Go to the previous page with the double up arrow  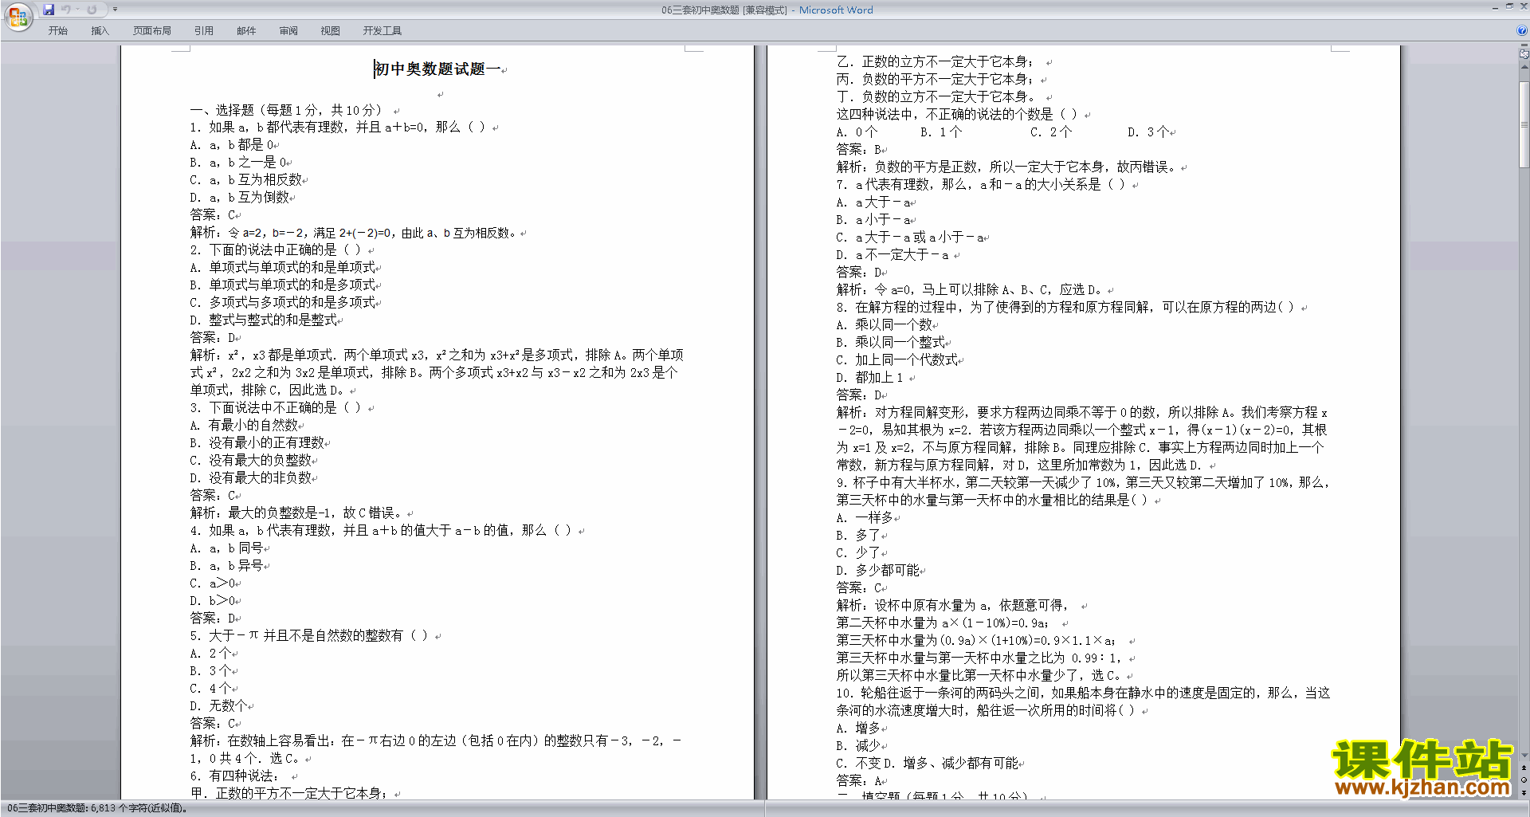[1524, 768]
